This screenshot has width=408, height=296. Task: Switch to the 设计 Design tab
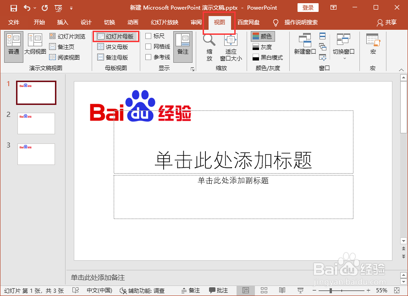[x=86, y=22]
